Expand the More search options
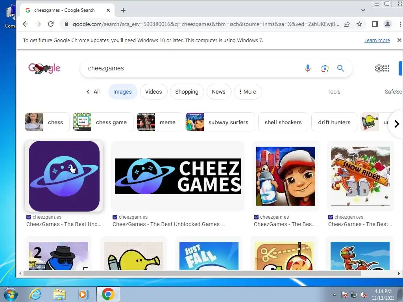This screenshot has width=403, height=302. click(248, 92)
